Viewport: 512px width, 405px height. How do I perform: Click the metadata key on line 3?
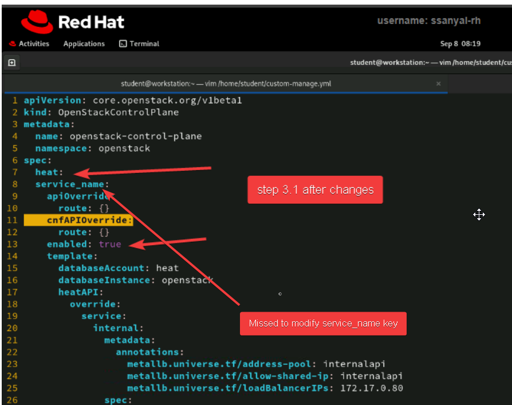(46, 124)
